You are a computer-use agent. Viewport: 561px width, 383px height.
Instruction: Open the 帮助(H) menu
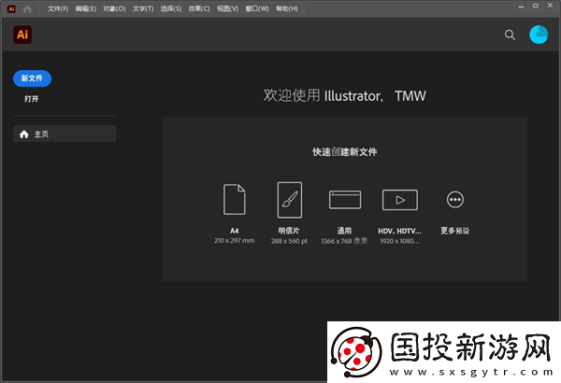[287, 8]
